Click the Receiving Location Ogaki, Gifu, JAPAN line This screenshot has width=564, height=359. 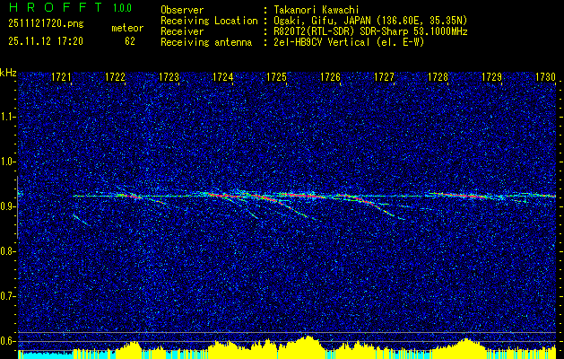coord(370,21)
